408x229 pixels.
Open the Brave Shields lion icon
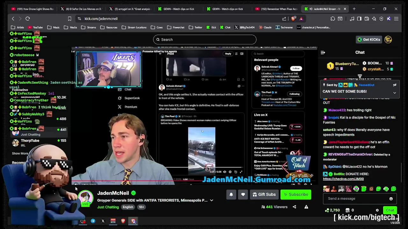(293, 19)
